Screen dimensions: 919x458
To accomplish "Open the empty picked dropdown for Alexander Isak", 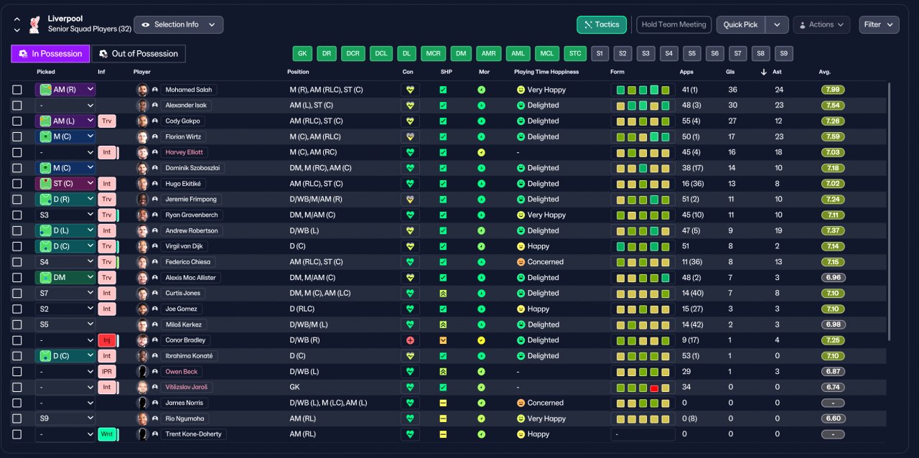I will click(x=65, y=106).
